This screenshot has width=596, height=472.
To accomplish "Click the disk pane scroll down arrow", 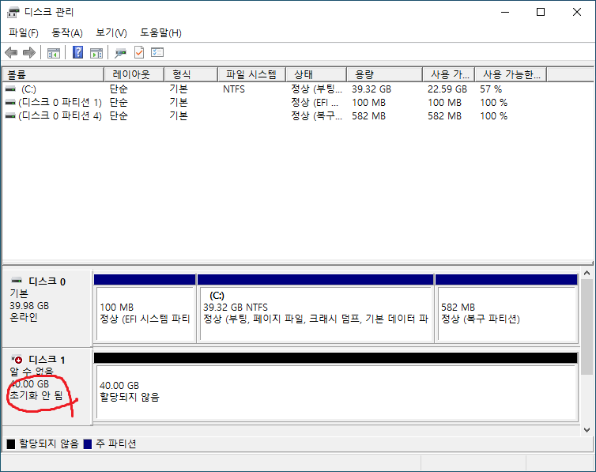I will (587, 430).
